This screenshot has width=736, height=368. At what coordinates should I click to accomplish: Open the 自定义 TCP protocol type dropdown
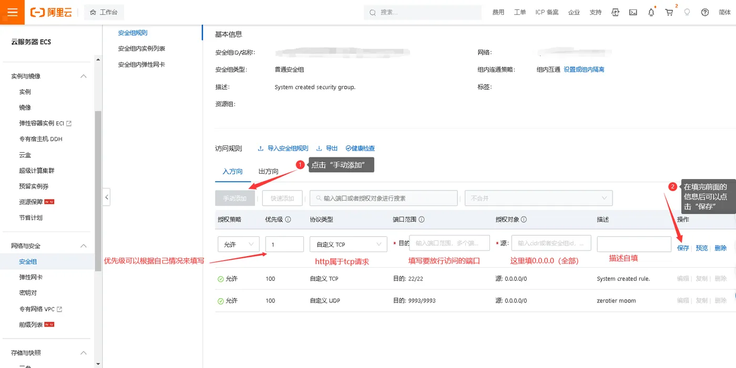point(348,245)
